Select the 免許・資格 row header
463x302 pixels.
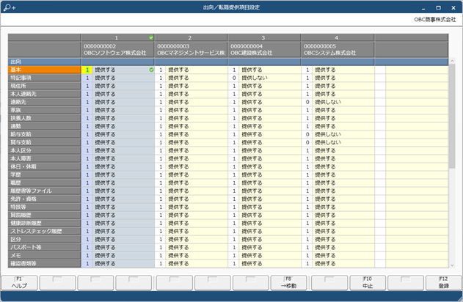44,199
